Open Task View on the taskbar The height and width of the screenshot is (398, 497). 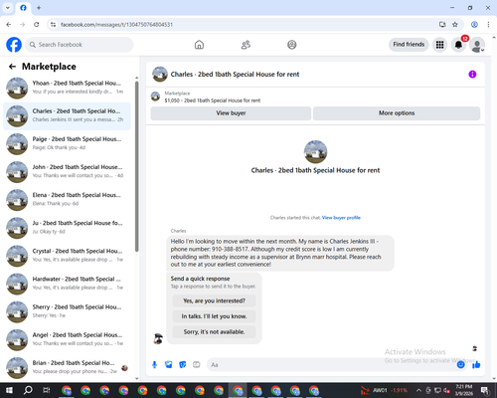(x=47, y=390)
